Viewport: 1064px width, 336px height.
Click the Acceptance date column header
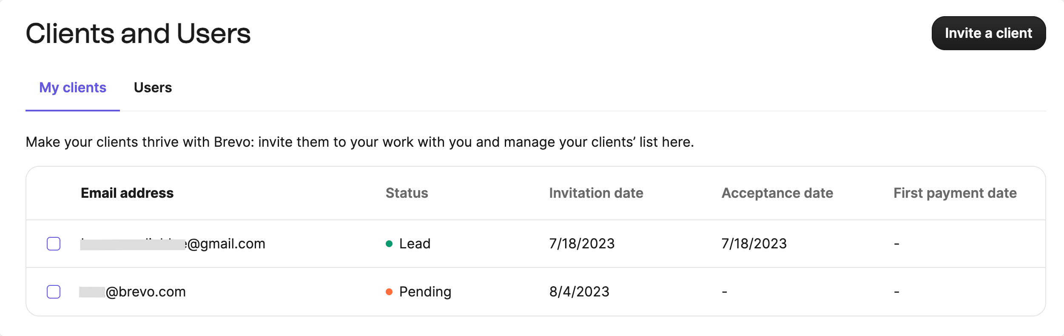tap(777, 193)
